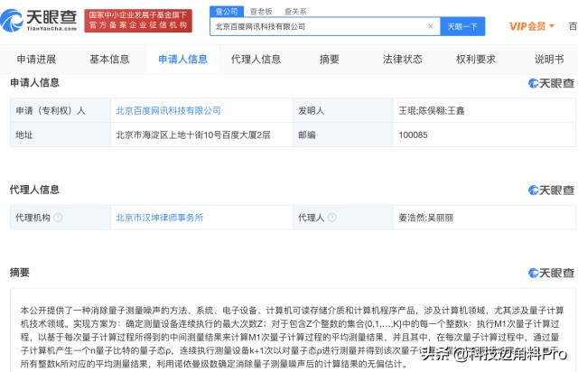The height and width of the screenshot is (372, 578).
Task: Click the 天眼查 logo at top left
Action: coord(39,20)
